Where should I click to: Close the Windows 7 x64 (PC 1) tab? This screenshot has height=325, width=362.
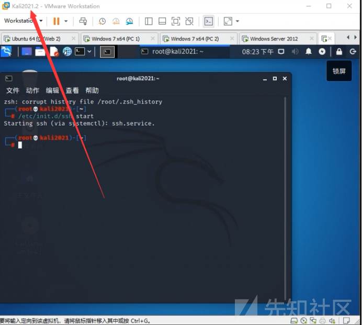[x=153, y=39]
